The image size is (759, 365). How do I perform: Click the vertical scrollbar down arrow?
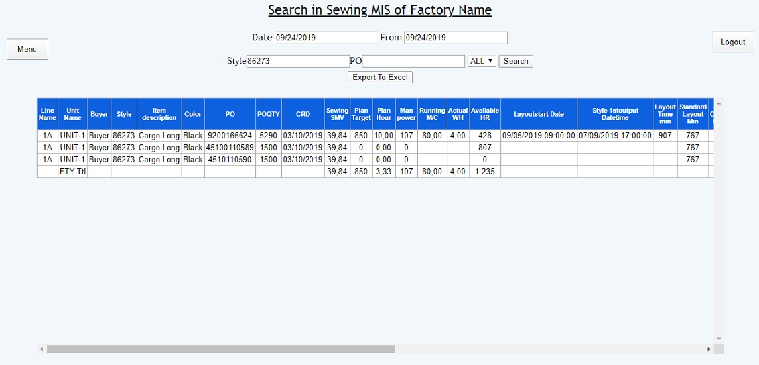click(719, 339)
